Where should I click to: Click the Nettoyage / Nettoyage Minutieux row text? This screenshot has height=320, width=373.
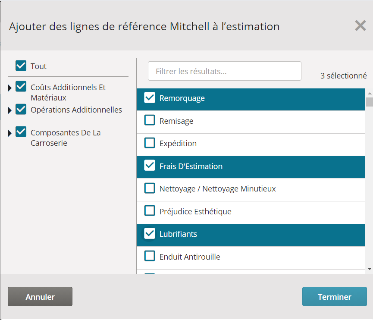(217, 188)
